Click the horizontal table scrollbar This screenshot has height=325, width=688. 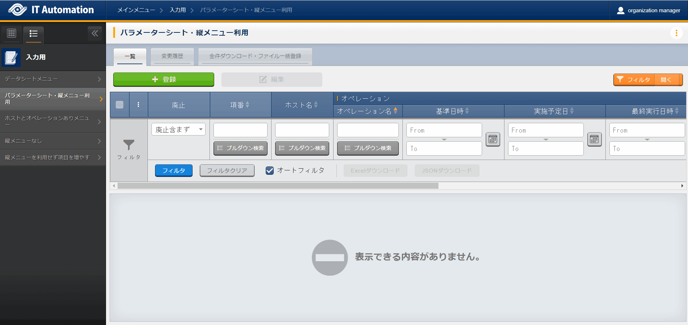pos(278,186)
